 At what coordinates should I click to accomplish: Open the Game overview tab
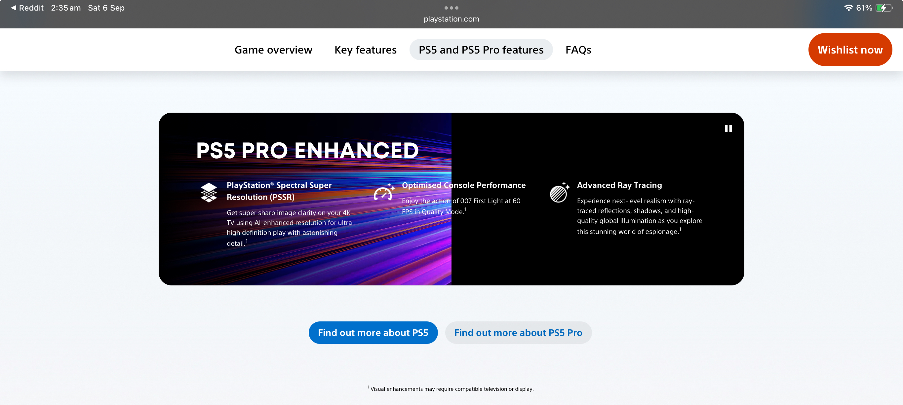coord(273,50)
